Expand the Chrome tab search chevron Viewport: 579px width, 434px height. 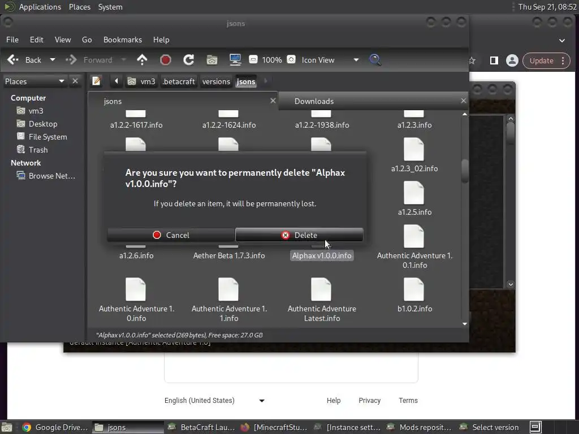[562, 40]
